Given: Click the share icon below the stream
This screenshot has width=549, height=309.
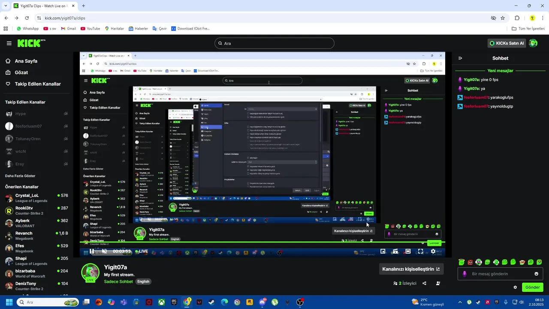Looking at the screenshot, I should [424, 283].
